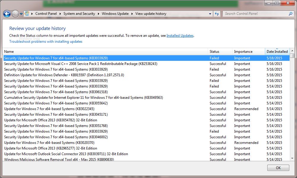
Task: Open the Installed Updates link
Action: [x=180, y=36]
